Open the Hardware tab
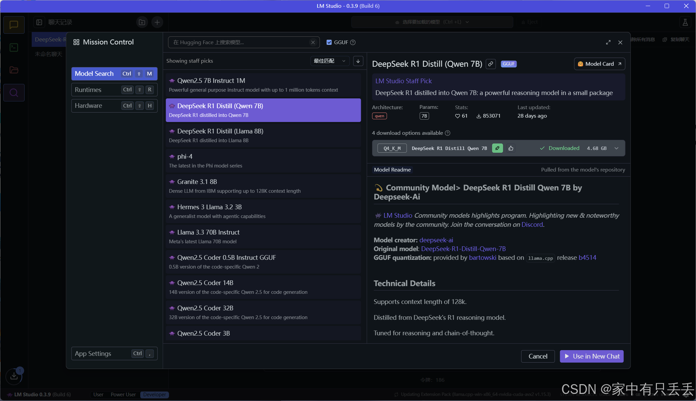 pyautogui.click(x=114, y=106)
